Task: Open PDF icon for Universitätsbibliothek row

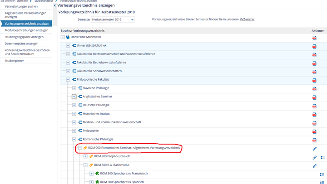Action: click(314, 46)
